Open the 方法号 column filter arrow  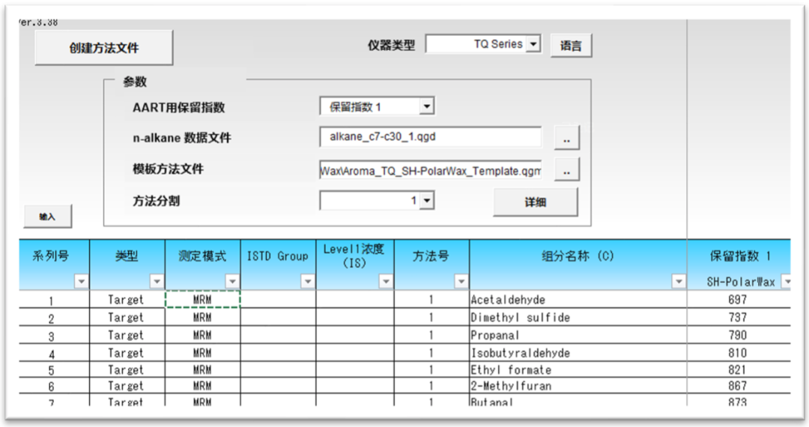(x=461, y=282)
